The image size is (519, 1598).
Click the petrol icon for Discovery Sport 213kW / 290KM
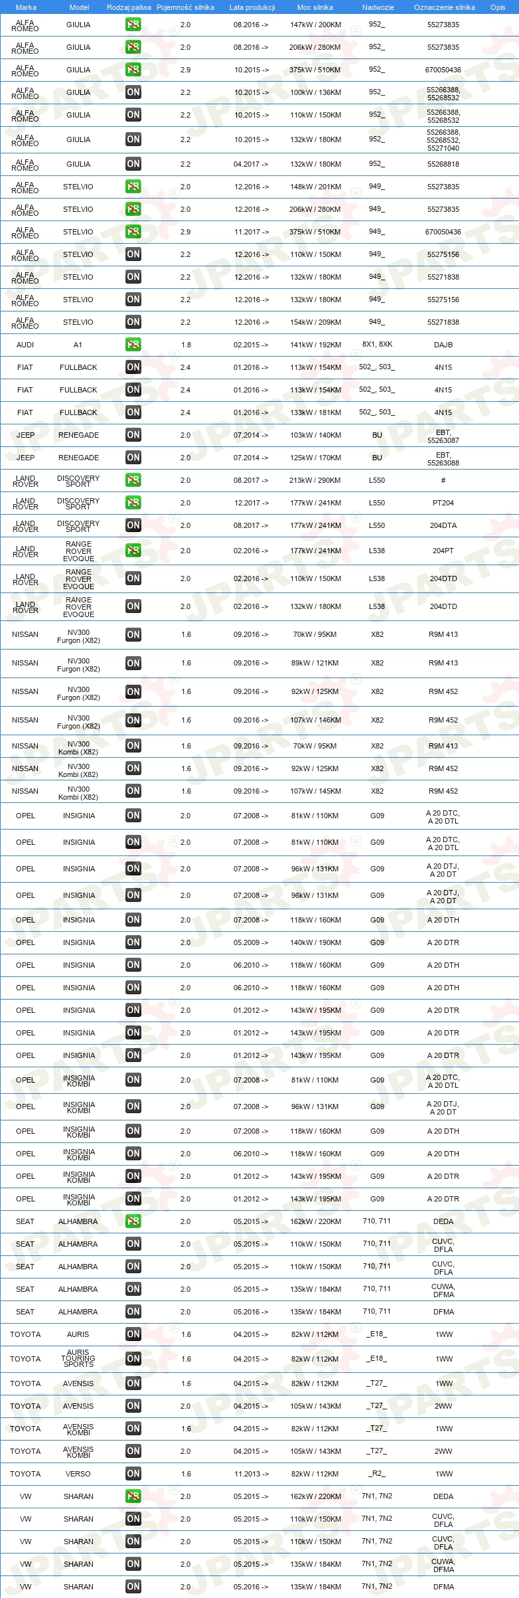[x=133, y=480]
